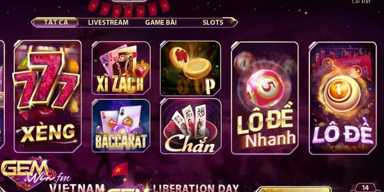384x192 pixels.
Task: Open Cài Đặt settings
Action: (361, 2)
